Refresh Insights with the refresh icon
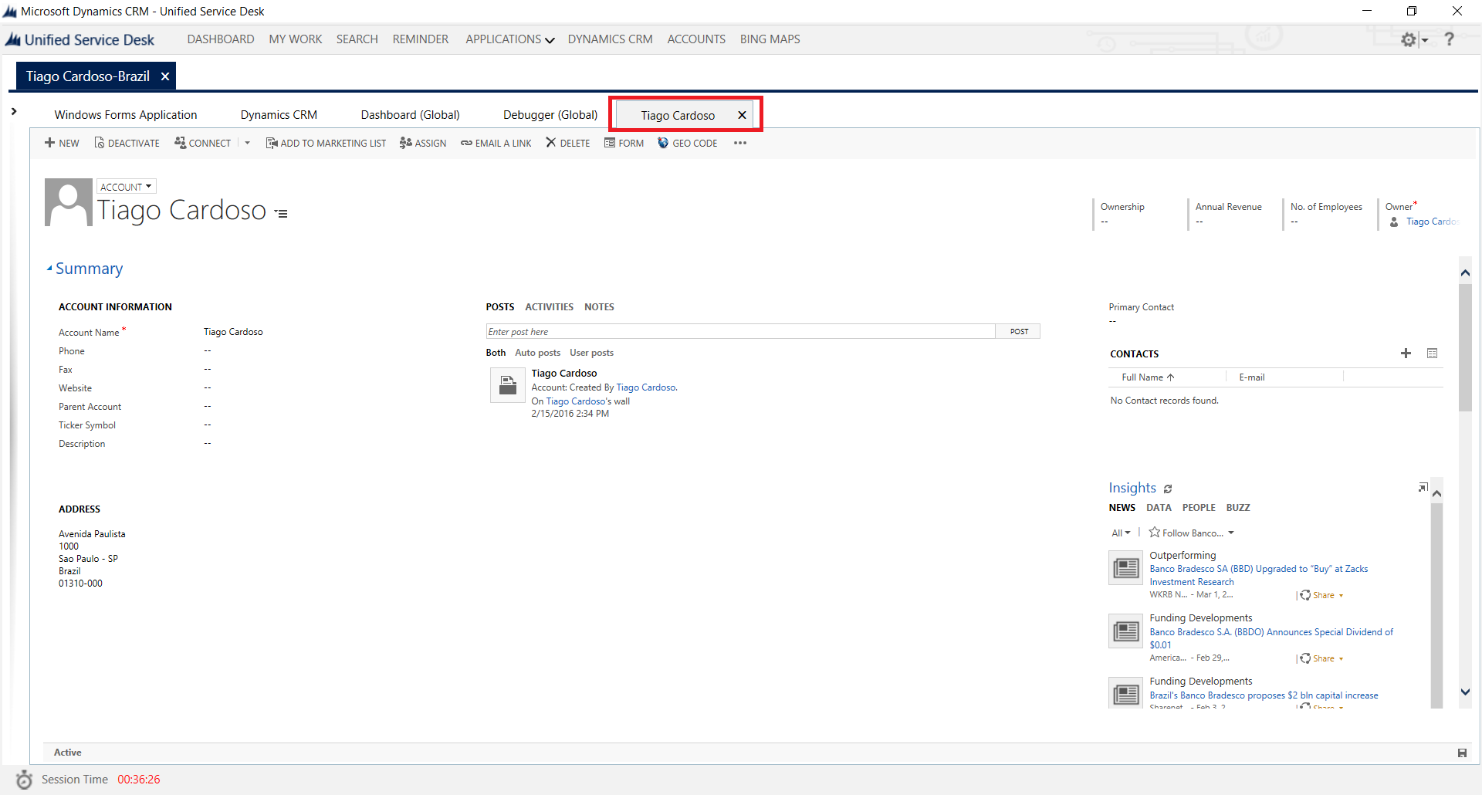This screenshot has height=795, width=1482. pos(1168,489)
